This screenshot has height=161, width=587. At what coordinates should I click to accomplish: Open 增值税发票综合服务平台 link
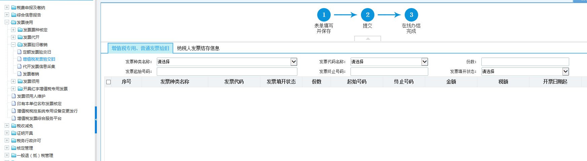click(39, 119)
